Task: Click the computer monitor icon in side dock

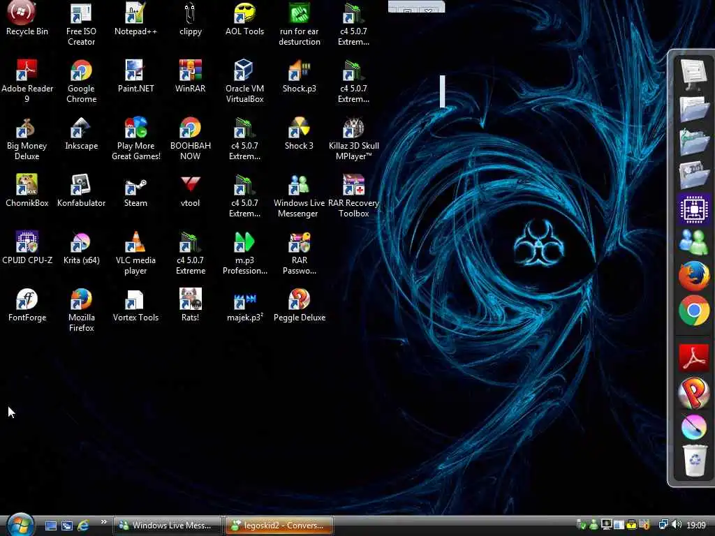Action: [693, 73]
